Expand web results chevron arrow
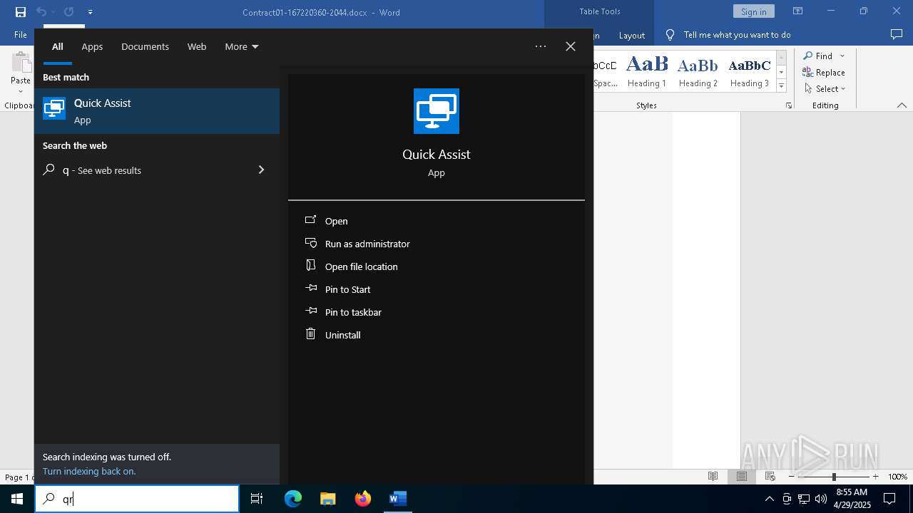Viewport: 913px width, 513px height. click(x=261, y=170)
